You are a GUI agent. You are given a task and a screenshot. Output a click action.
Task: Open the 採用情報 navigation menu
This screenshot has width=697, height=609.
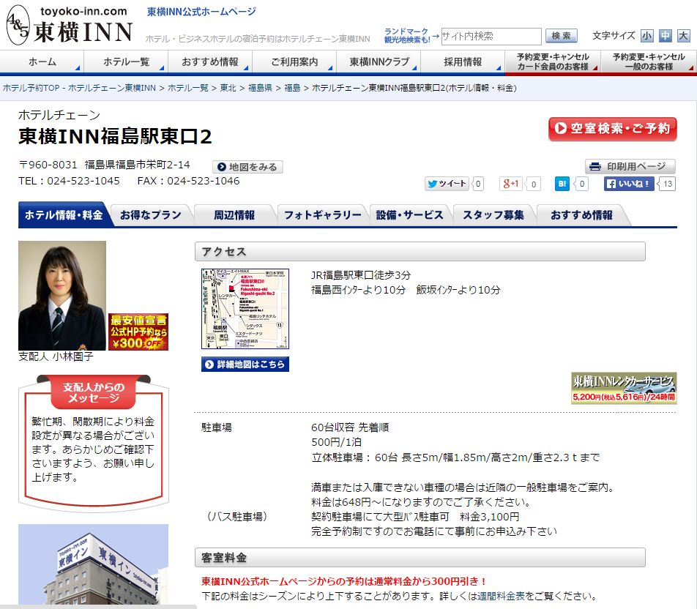[463, 61]
